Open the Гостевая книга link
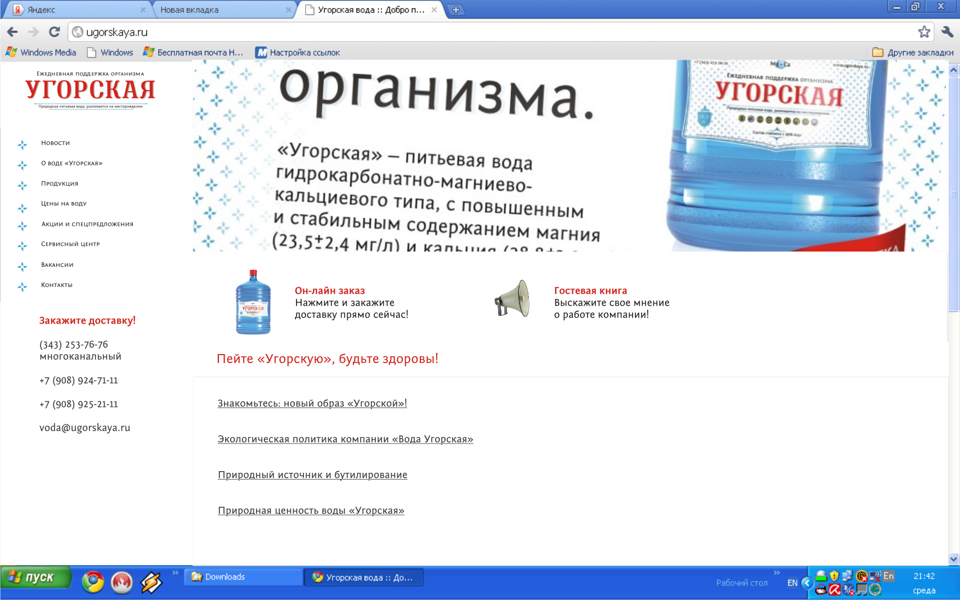This screenshot has height=600, width=960. pyautogui.click(x=590, y=291)
